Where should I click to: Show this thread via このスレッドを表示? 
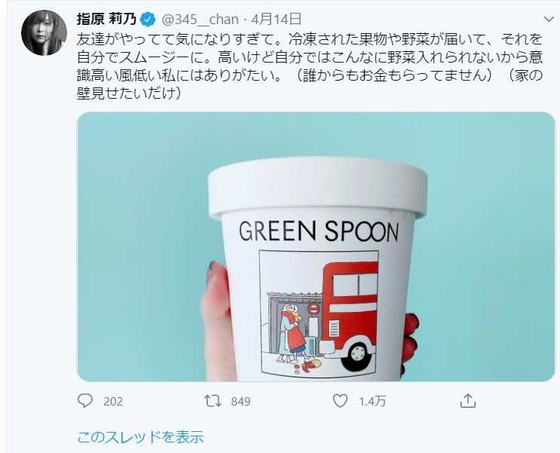[140, 437]
